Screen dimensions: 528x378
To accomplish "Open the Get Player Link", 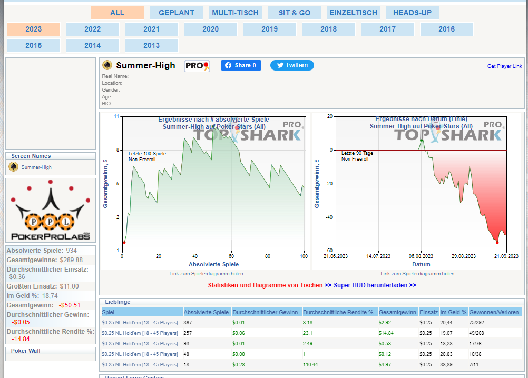I will 504,66.
